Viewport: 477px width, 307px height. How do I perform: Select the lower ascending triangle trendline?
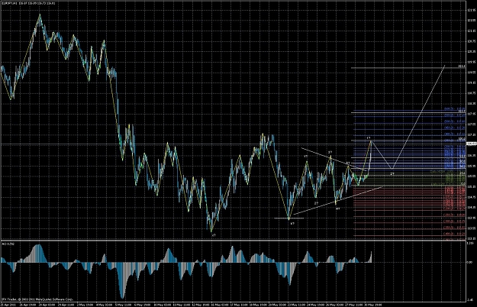[x=337, y=201]
